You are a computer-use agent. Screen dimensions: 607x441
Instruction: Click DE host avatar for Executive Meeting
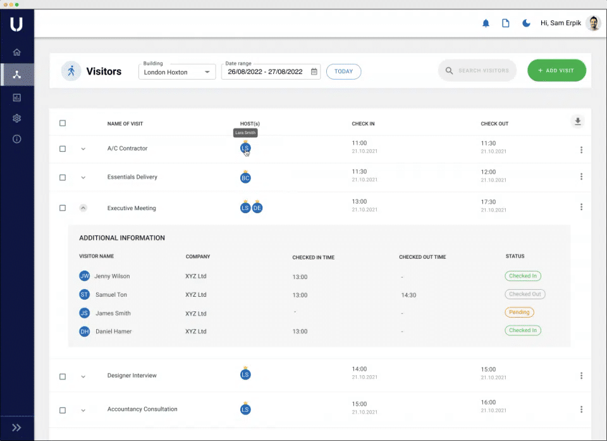point(257,208)
